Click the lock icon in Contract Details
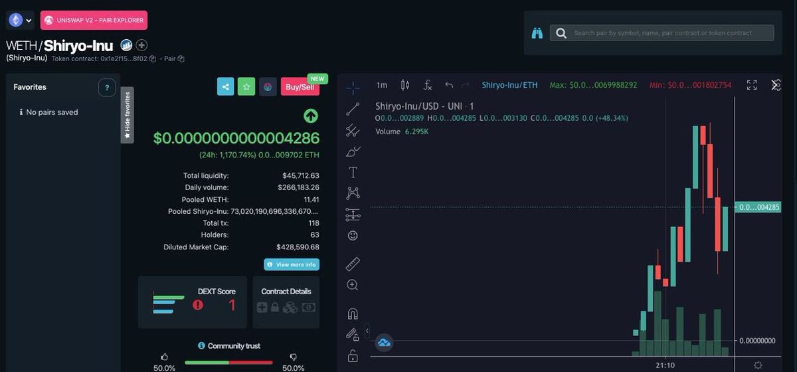The image size is (797, 372). point(275,308)
